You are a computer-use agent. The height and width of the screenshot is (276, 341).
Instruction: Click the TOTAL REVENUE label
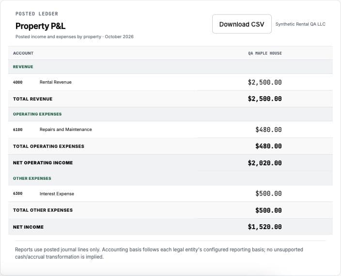point(32,99)
